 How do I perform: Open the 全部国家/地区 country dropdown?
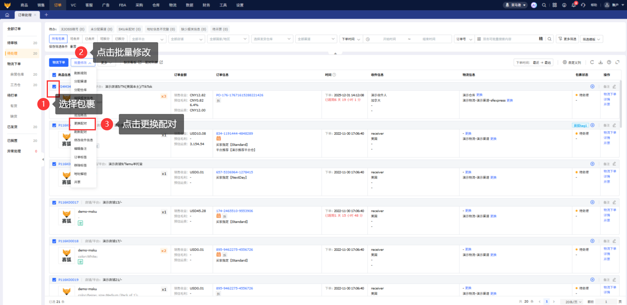(x=227, y=39)
